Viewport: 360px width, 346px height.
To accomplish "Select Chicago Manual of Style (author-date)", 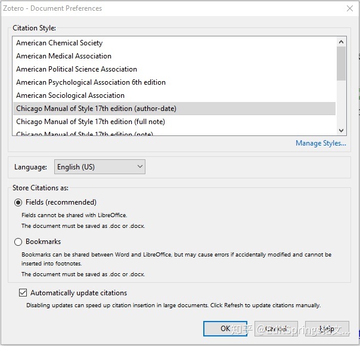I will tap(174, 109).
